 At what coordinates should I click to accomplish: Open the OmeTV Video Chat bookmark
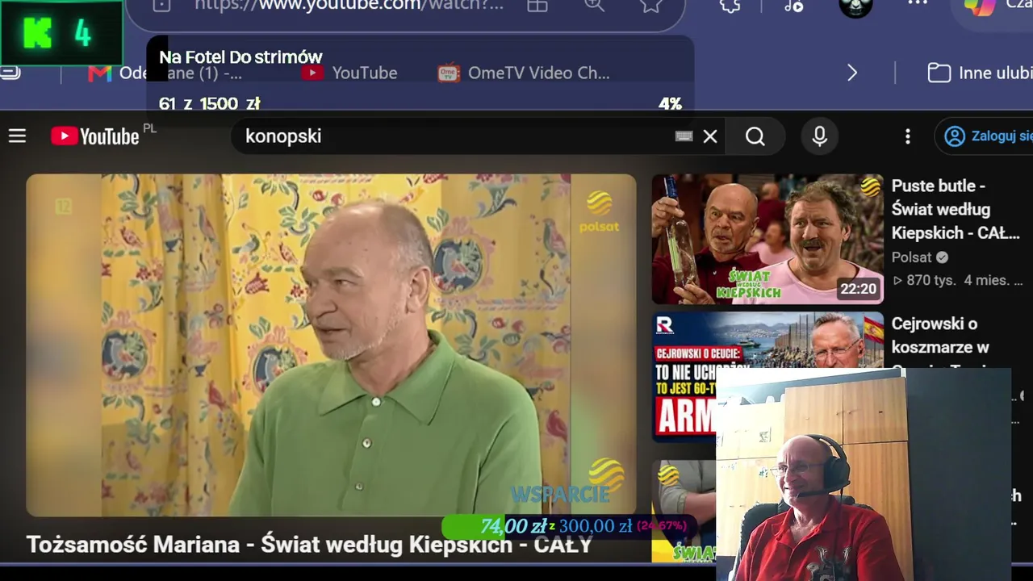524,73
